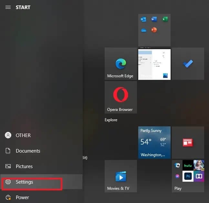Open the Photos live tile
The width and height of the screenshot is (209, 203).
[x=154, y=64]
